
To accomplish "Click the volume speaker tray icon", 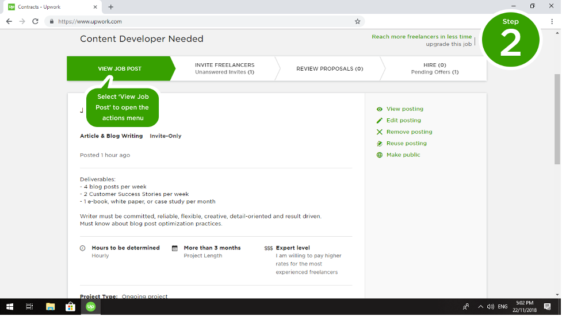I will [490, 307].
